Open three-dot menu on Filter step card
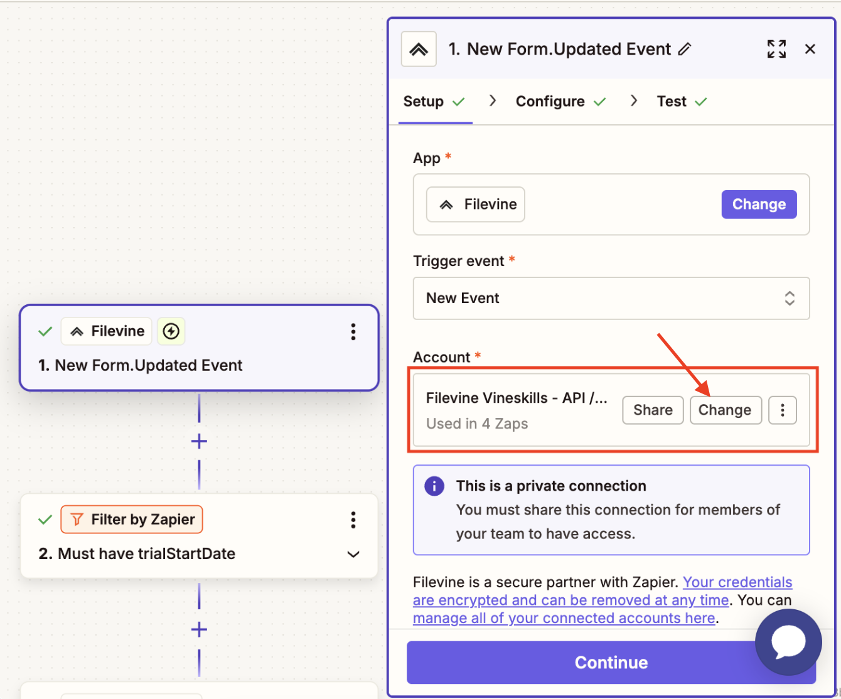This screenshot has width=841, height=699. coord(353,520)
